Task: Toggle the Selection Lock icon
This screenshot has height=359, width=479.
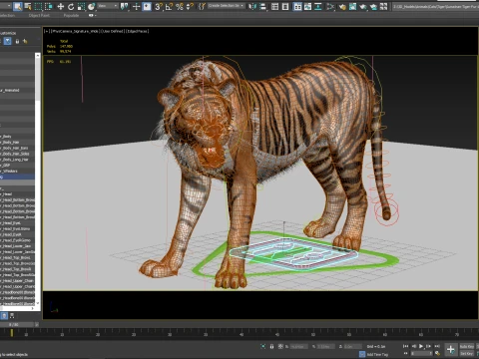Action: pyautogui.click(x=271, y=346)
